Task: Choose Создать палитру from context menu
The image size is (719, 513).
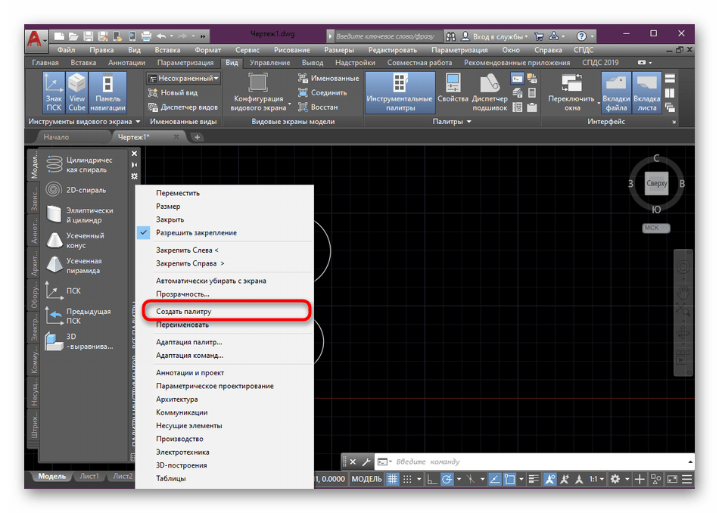Action: (184, 311)
